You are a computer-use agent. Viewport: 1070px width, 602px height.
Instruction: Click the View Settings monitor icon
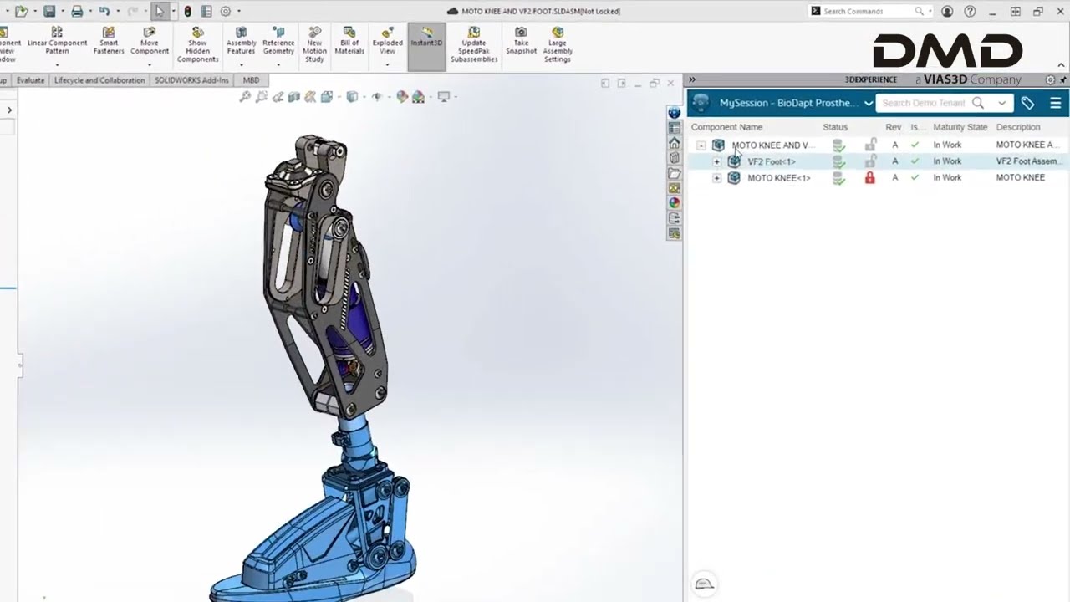click(444, 97)
